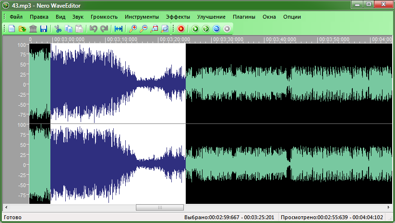Click the blue select-all arrows icon
Screen dimensions: 395x223
point(119,29)
